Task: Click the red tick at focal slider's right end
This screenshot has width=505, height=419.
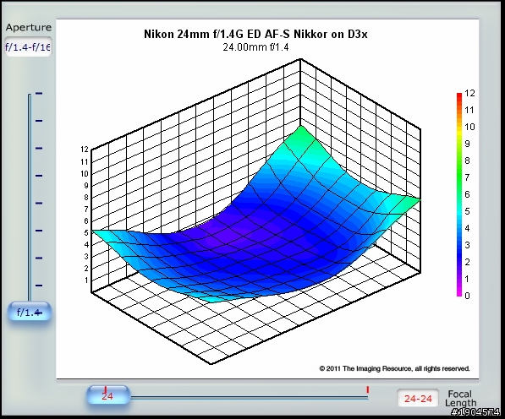Action: 367,389
